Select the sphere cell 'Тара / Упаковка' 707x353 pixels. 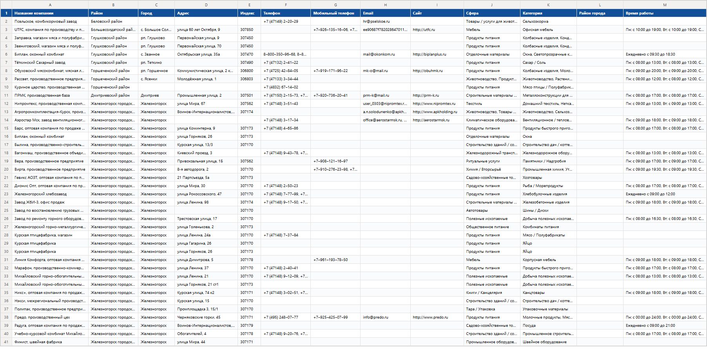point(492,309)
